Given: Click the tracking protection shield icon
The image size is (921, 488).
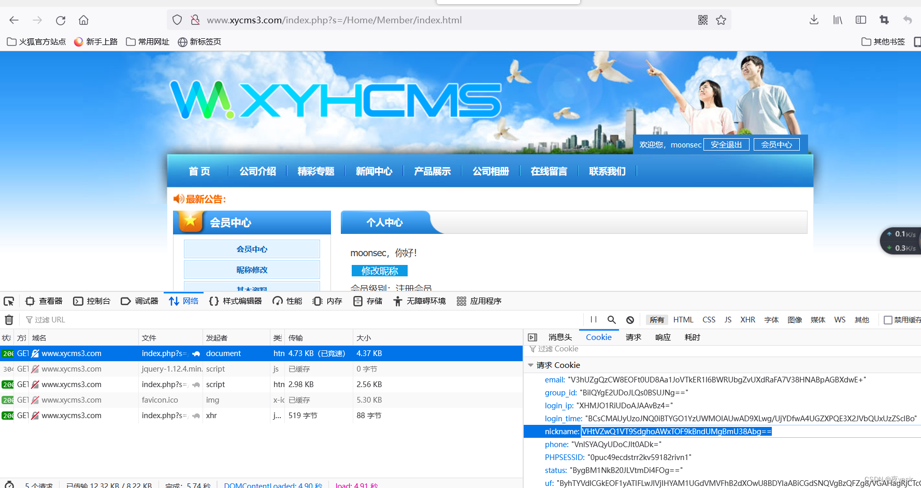Looking at the screenshot, I should click(177, 19).
